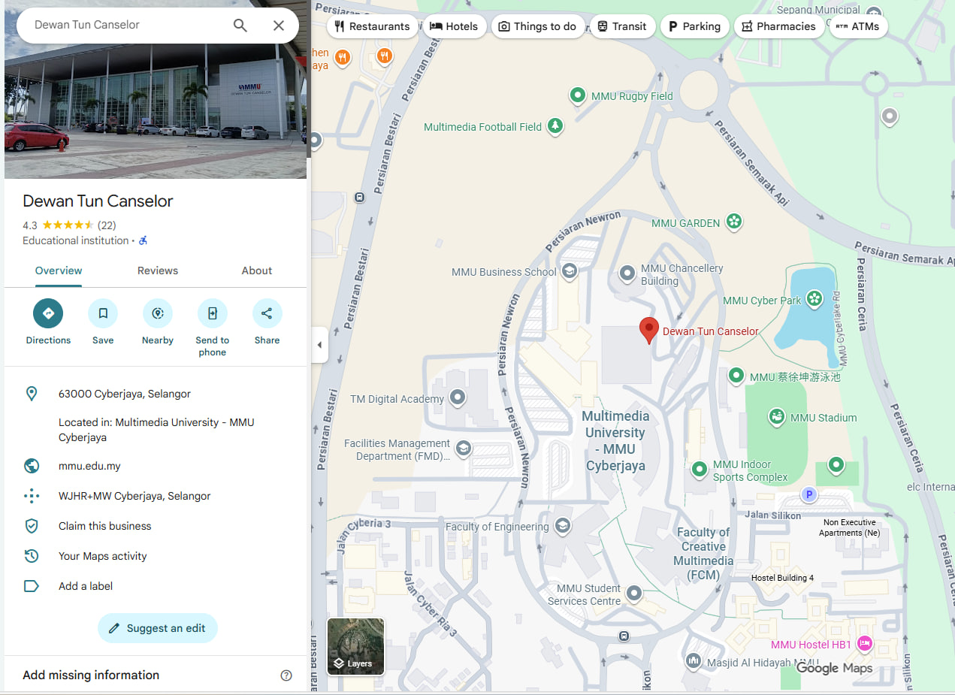Open mmu.edu.my website link
This screenshot has height=695, width=955.
point(89,466)
